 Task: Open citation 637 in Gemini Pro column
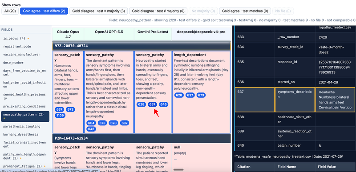(152, 104)
